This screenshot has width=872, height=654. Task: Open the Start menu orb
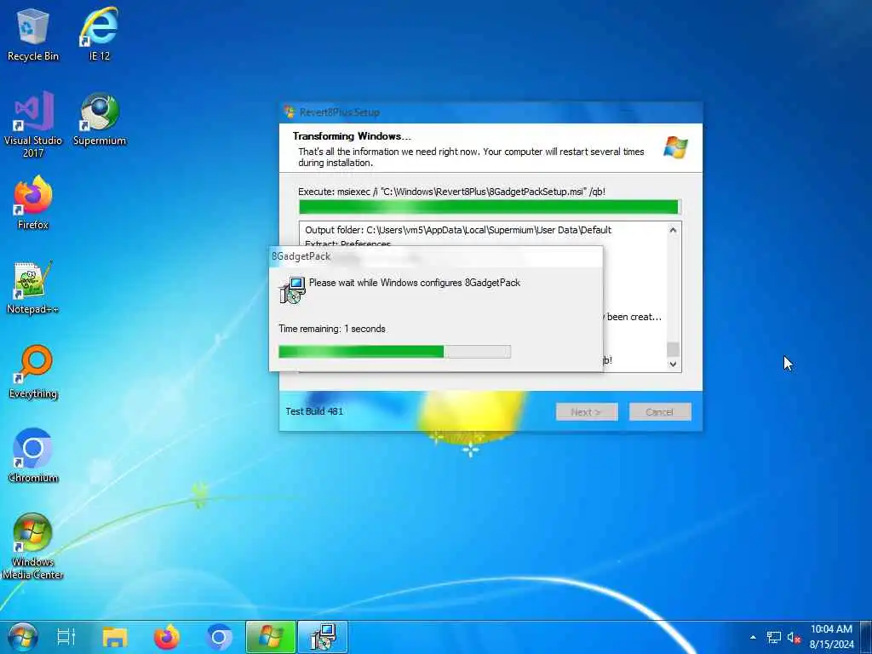point(23,637)
